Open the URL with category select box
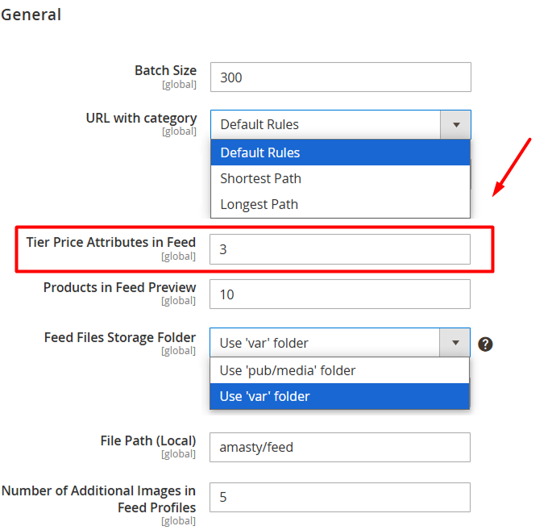The width and height of the screenshot is (552, 530). (340, 125)
